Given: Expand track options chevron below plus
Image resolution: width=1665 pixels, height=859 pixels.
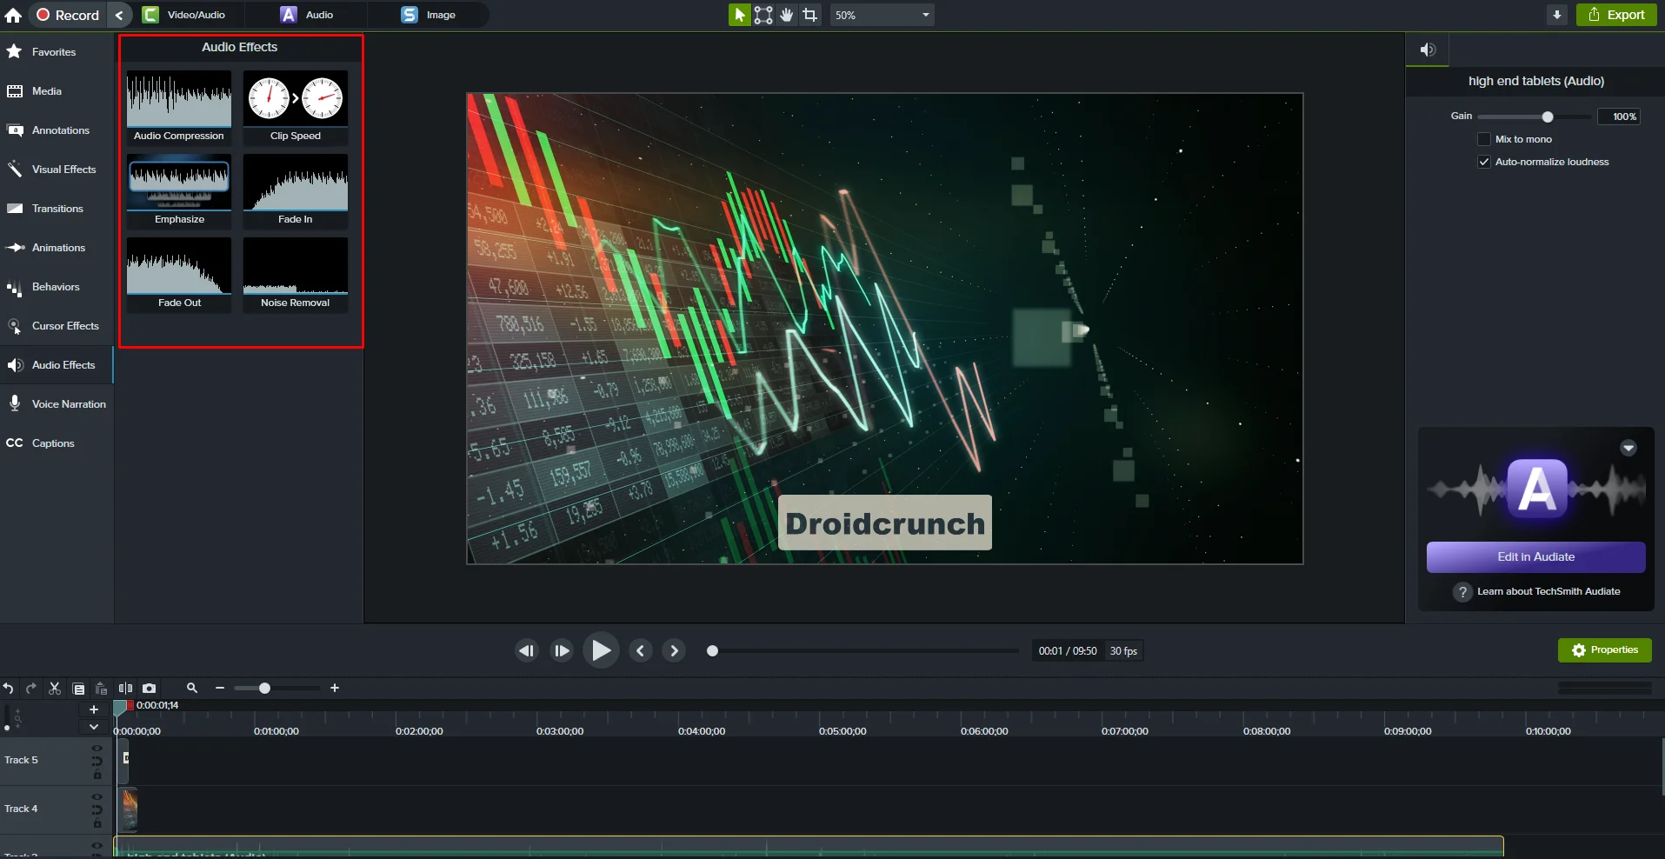Looking at the screenshot, I should [x=94, y=727].
